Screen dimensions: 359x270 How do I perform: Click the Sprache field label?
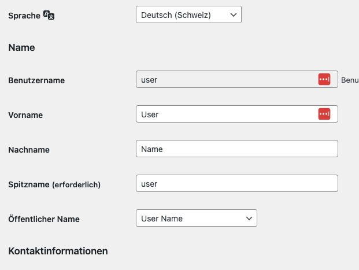tap(24, 16)
